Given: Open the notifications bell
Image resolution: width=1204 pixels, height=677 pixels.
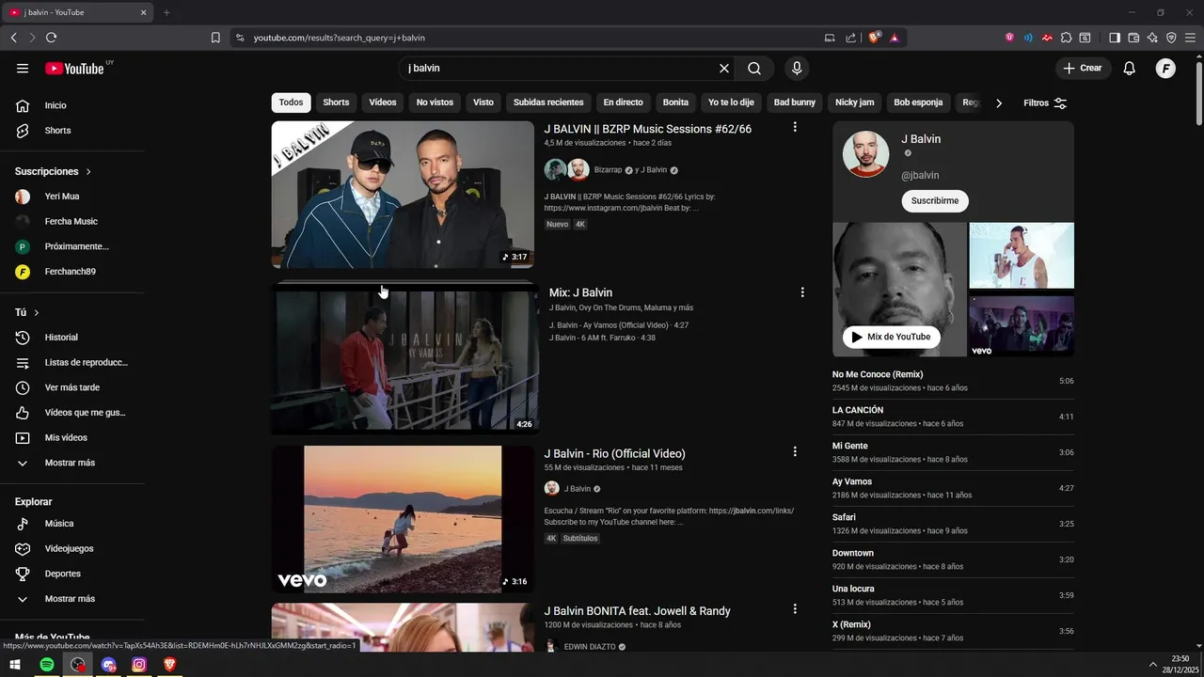Looking at the screenshot, I should coord(1130,69).
